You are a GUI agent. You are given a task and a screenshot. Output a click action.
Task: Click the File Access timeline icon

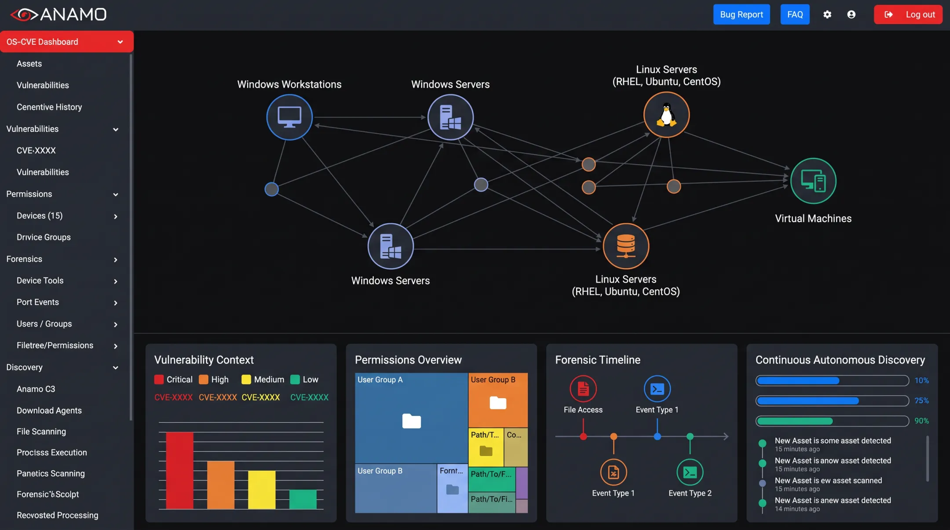point(583,388)
